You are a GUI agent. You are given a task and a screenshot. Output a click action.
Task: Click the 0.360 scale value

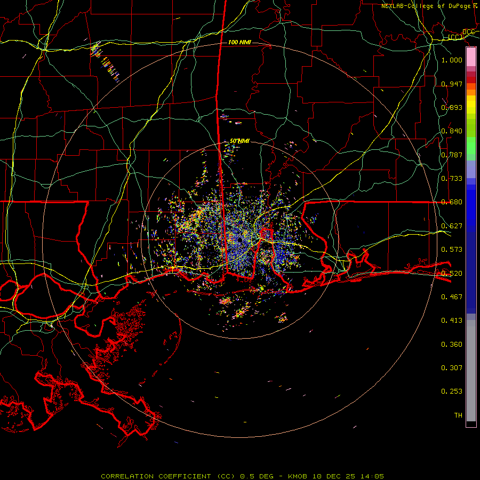pyautogui.click(x=452, y=345)
